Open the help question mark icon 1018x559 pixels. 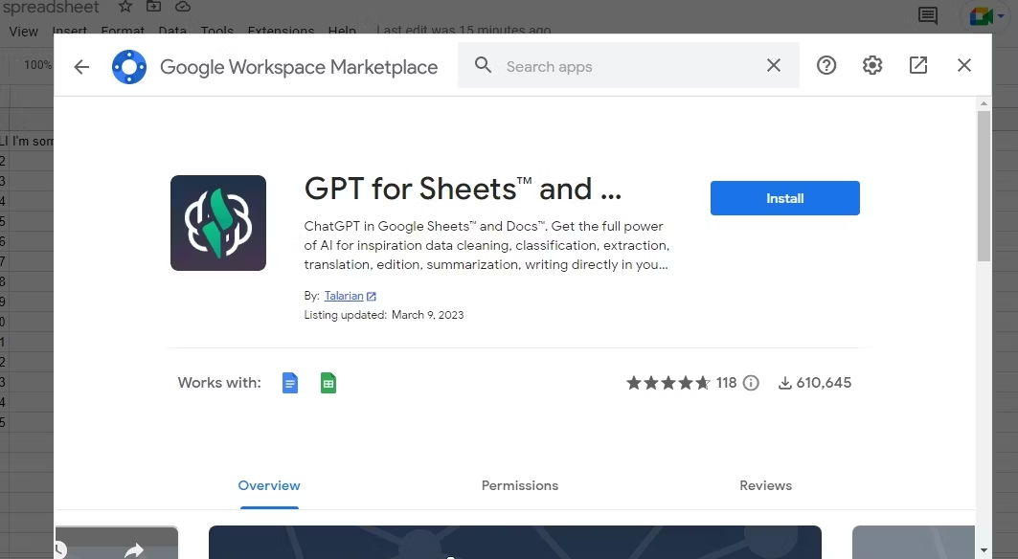tap(826, 65)
